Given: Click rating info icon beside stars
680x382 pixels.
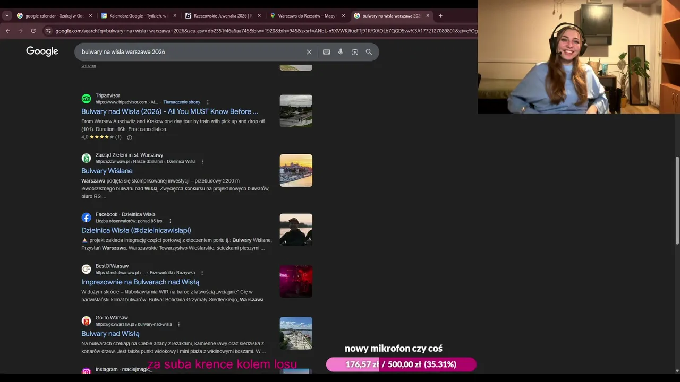Looking at the screenshot, I should (129, 137).
